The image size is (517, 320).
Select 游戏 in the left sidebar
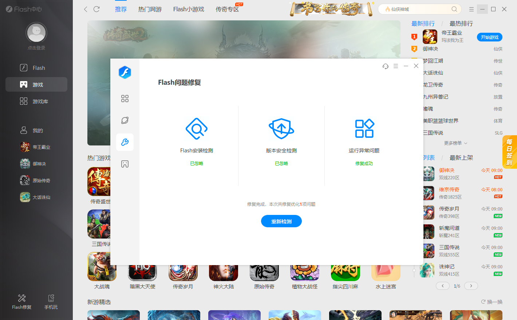36,84
